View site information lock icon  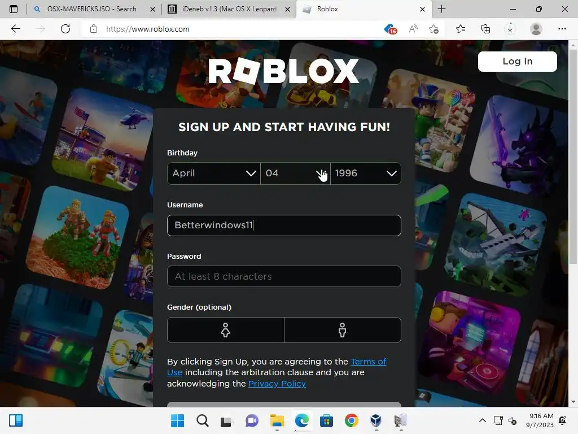(x=94, y=29)
